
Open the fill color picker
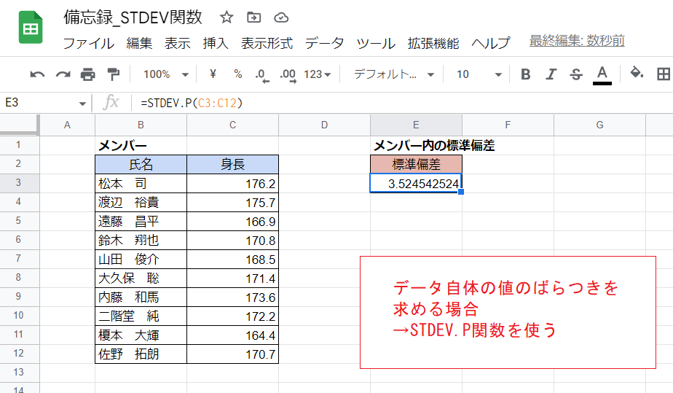tap(637, 73)
